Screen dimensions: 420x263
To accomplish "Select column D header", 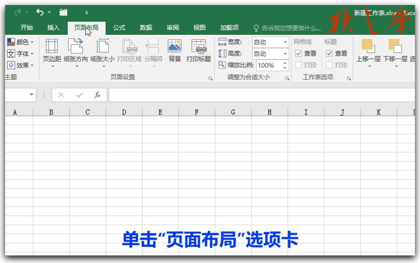I will click(124, 112).
